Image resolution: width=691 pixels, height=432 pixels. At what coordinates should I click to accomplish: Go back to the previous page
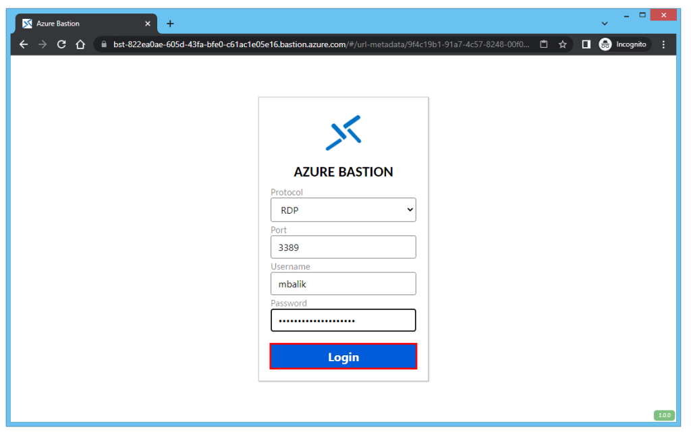point(24,44)
